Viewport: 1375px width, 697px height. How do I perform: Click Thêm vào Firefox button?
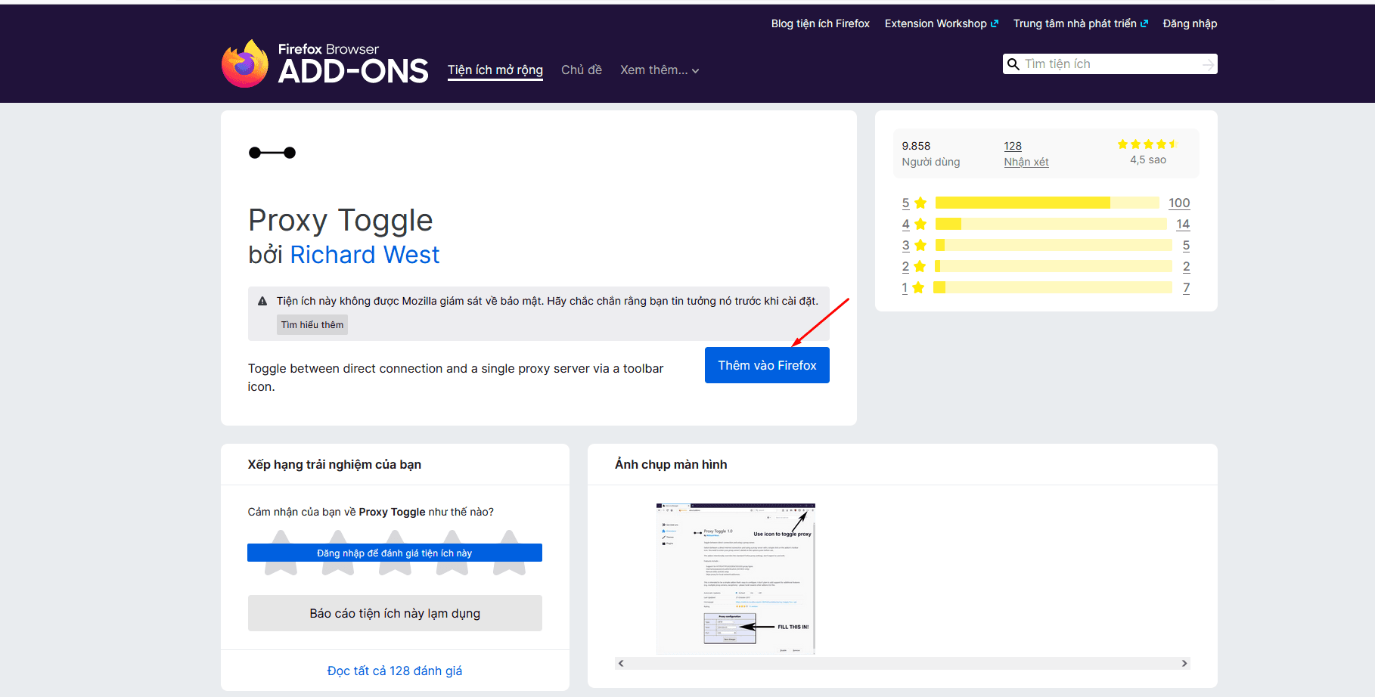[767, 365]
